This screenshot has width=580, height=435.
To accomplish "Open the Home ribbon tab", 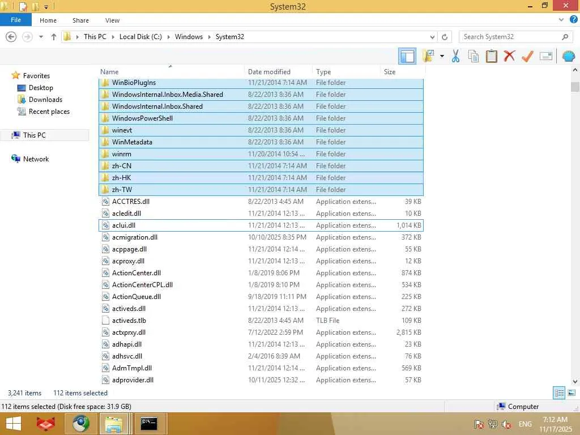I will pyautogui.click(x=48, y=20).
